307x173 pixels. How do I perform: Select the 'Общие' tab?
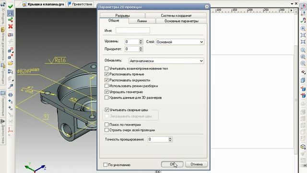click(x=114, y=21)
